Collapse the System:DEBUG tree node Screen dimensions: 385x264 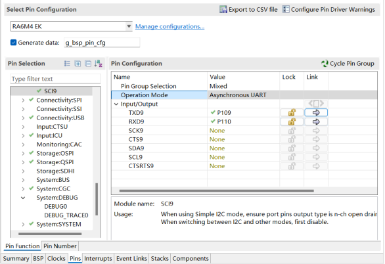23,198
